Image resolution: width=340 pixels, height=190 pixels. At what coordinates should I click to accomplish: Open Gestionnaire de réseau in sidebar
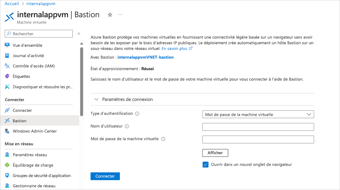[34, 186]
